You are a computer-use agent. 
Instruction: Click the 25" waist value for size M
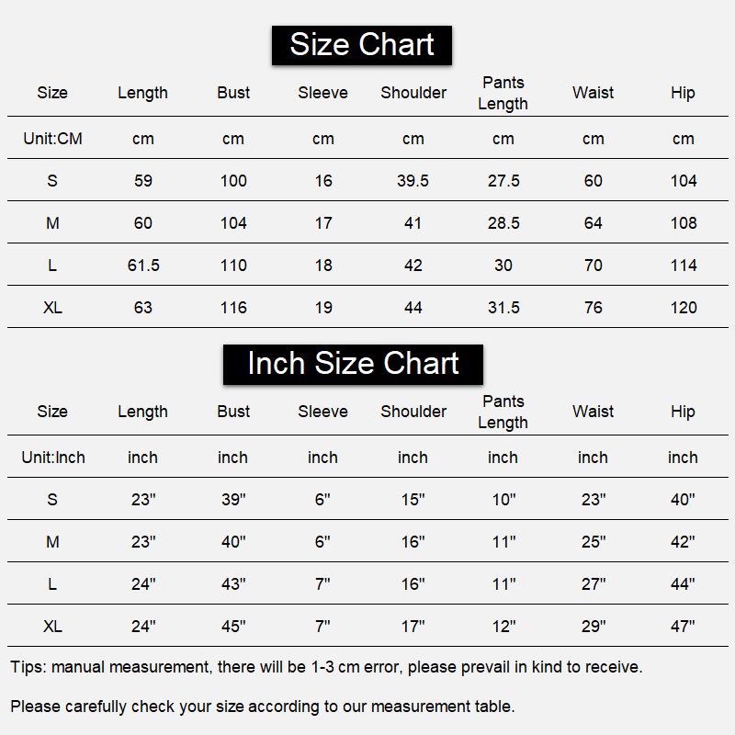[594, 541]
